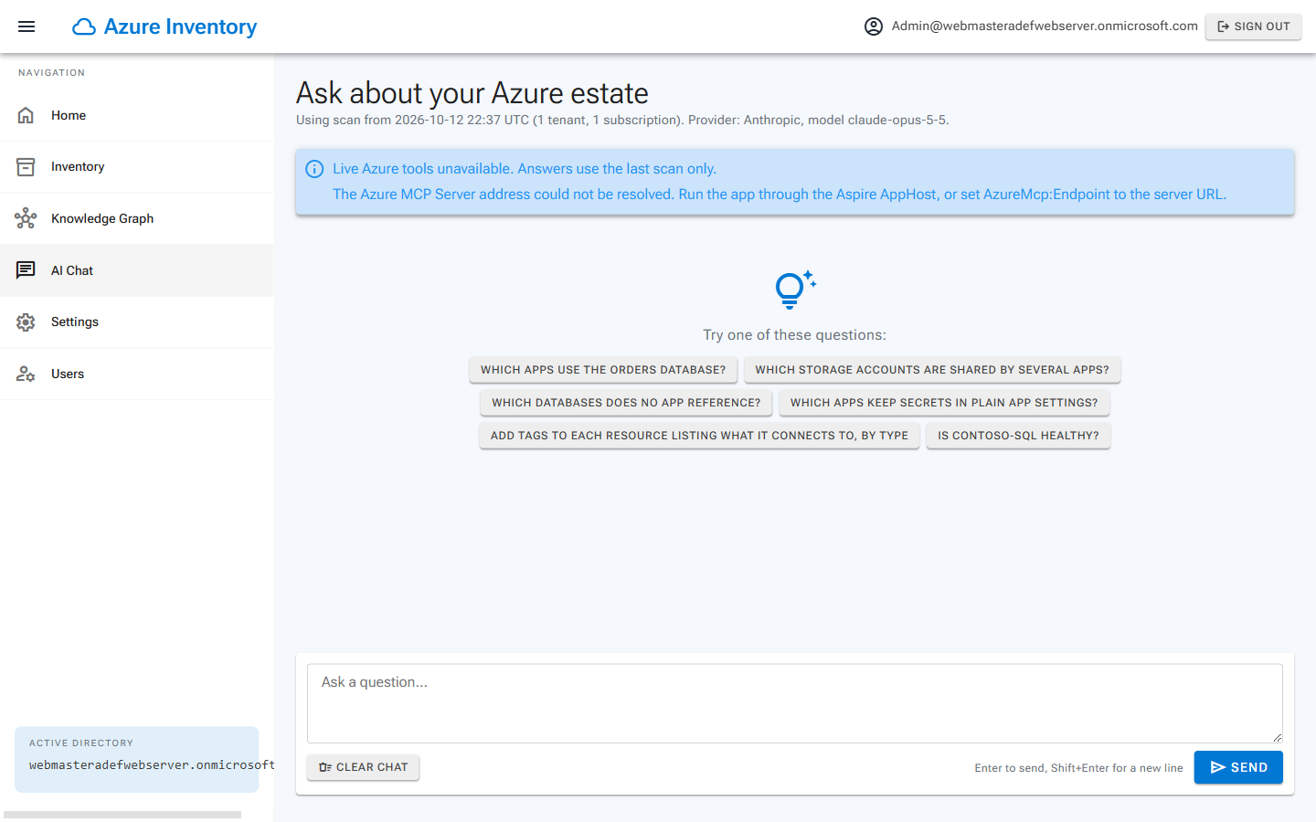Click the Home house icon
Viewport: 1316px width, 822px height.
click(26, 115)
